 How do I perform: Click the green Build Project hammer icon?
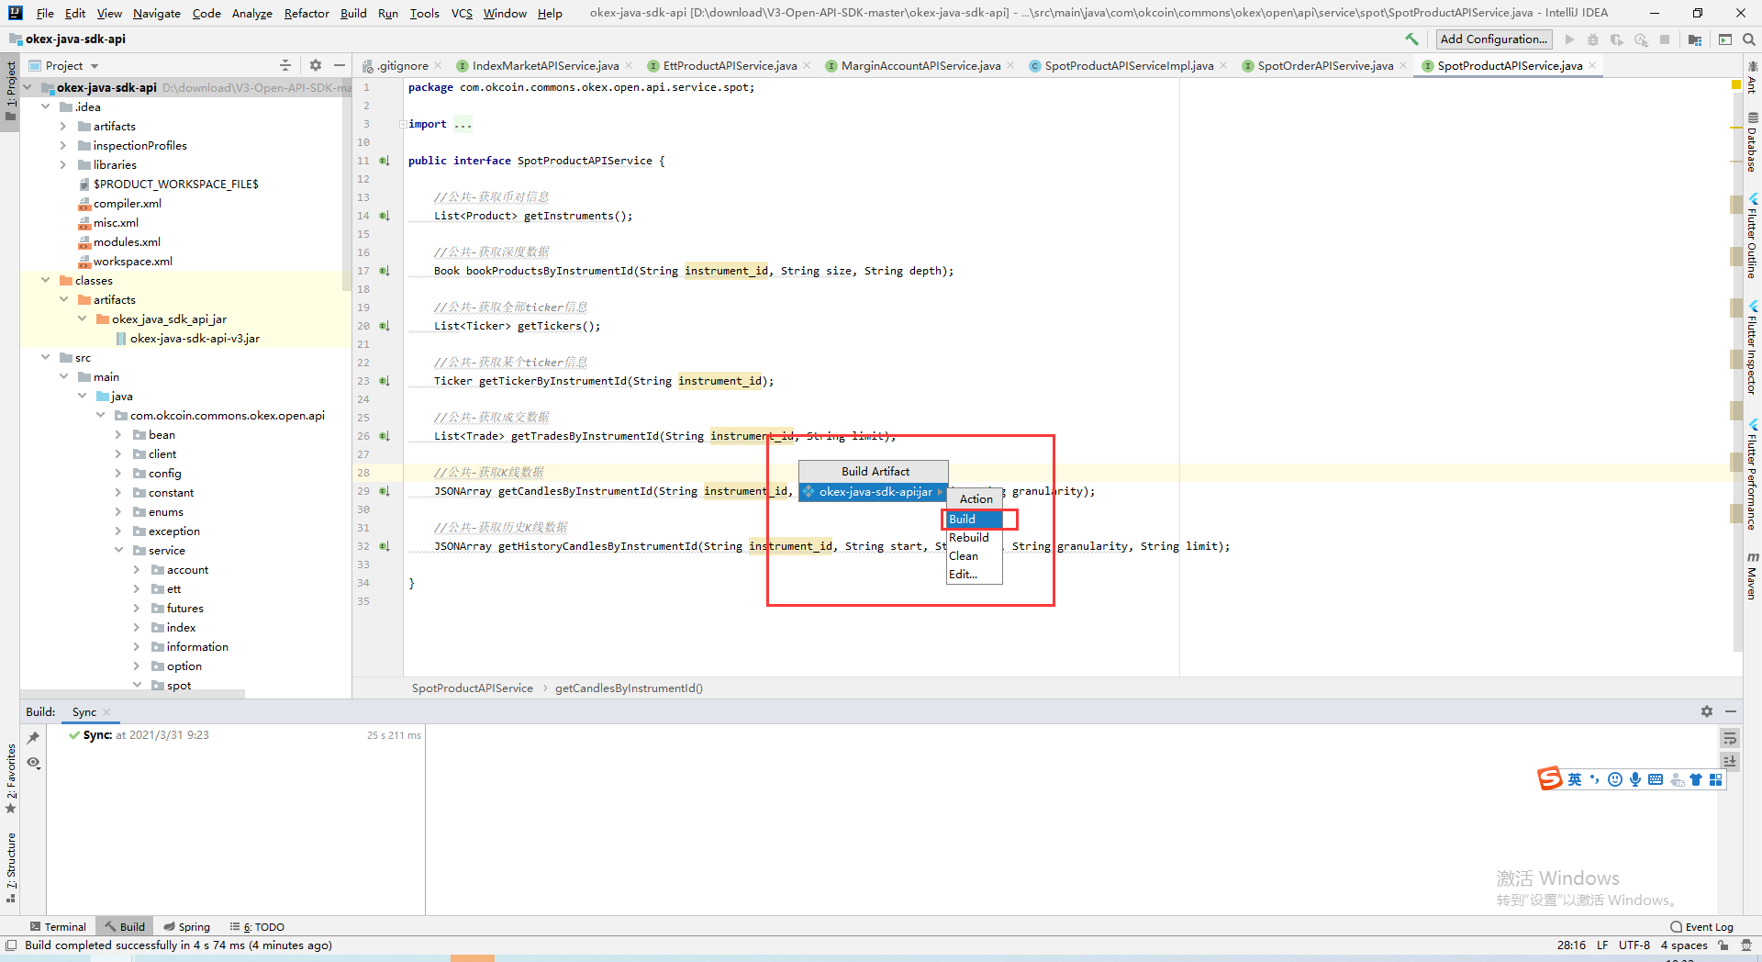1411,39
